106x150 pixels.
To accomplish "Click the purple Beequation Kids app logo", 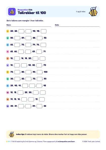I will [12, 12].
